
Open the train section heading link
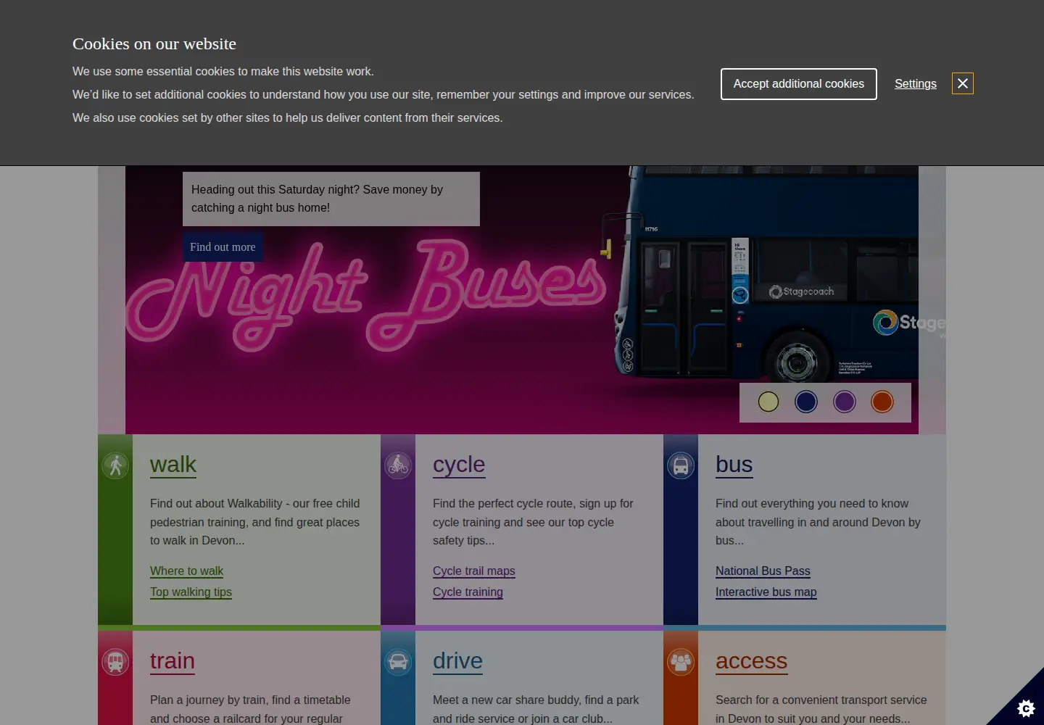173,661
